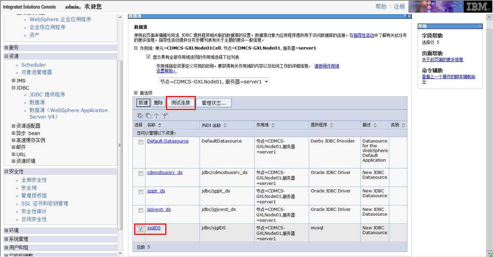Image resolution: width=493 pixels, height=257 pixels.
Task: Expand the 异步 bean tree node
Action: pos(14,133)
